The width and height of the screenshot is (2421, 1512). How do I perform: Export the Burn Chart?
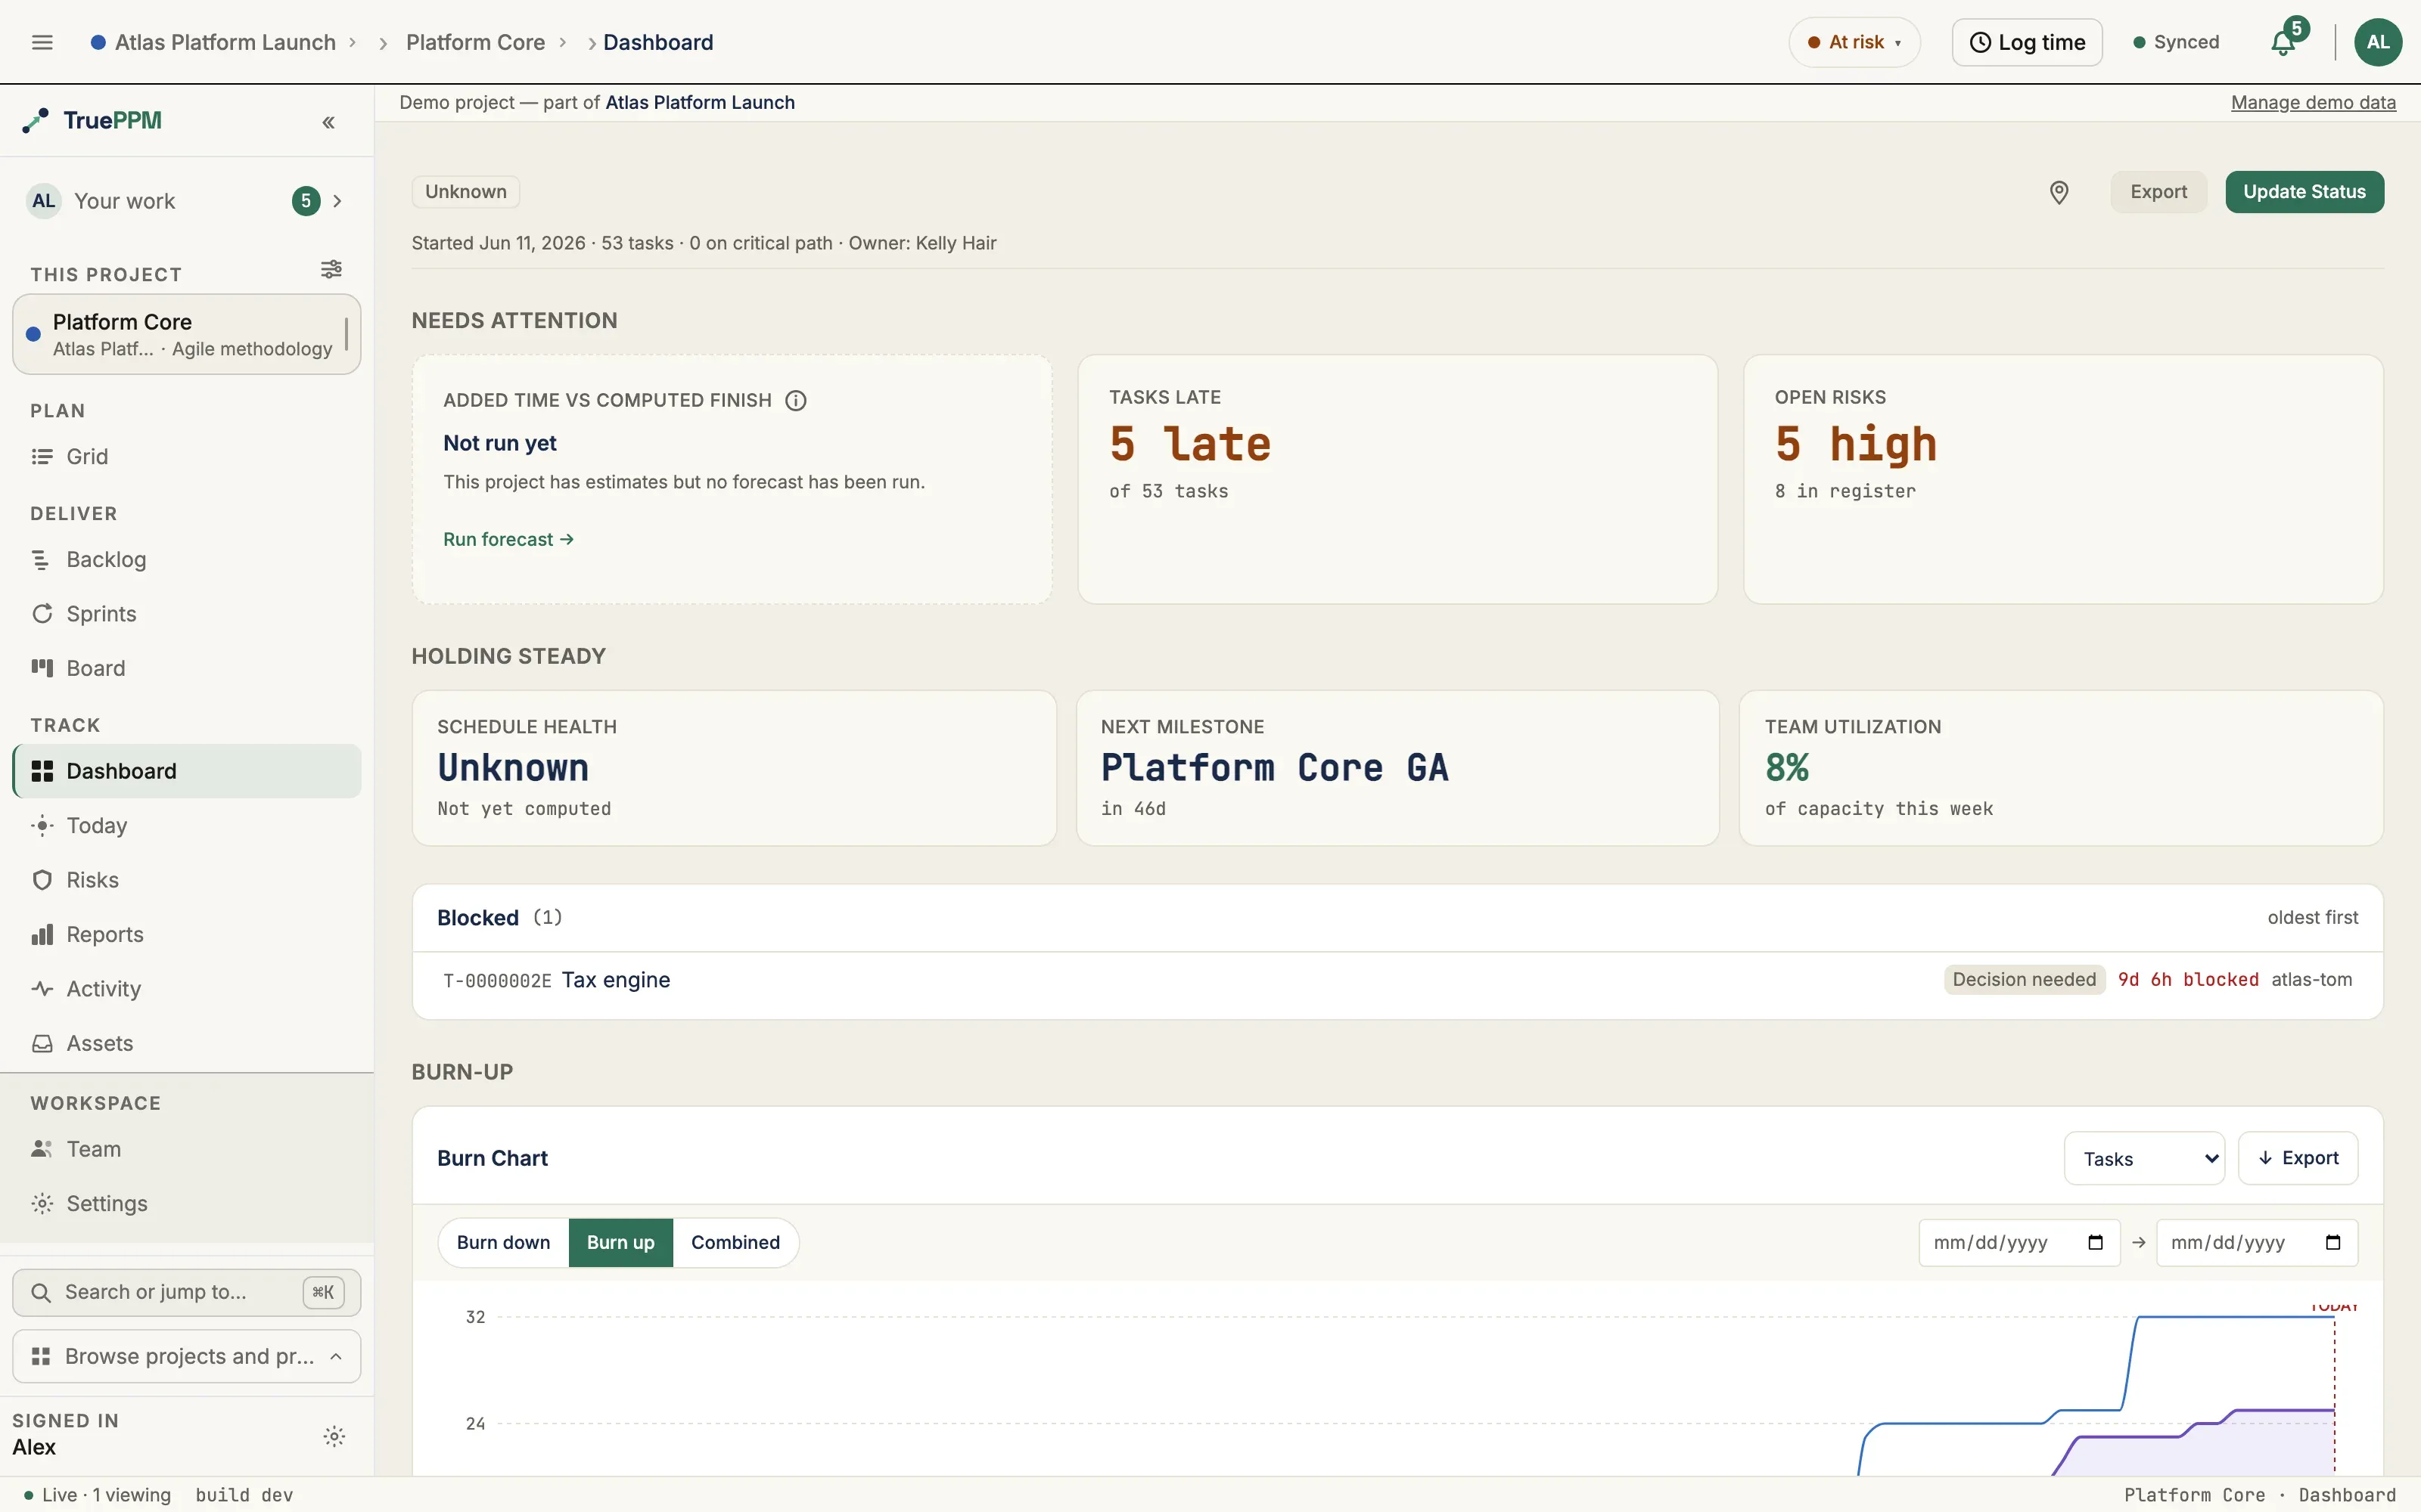pos(2297,1158)
